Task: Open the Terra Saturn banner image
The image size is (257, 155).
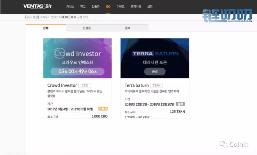Action: click(155, 58)
